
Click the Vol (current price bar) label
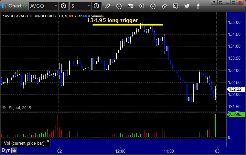coord(24,143)
